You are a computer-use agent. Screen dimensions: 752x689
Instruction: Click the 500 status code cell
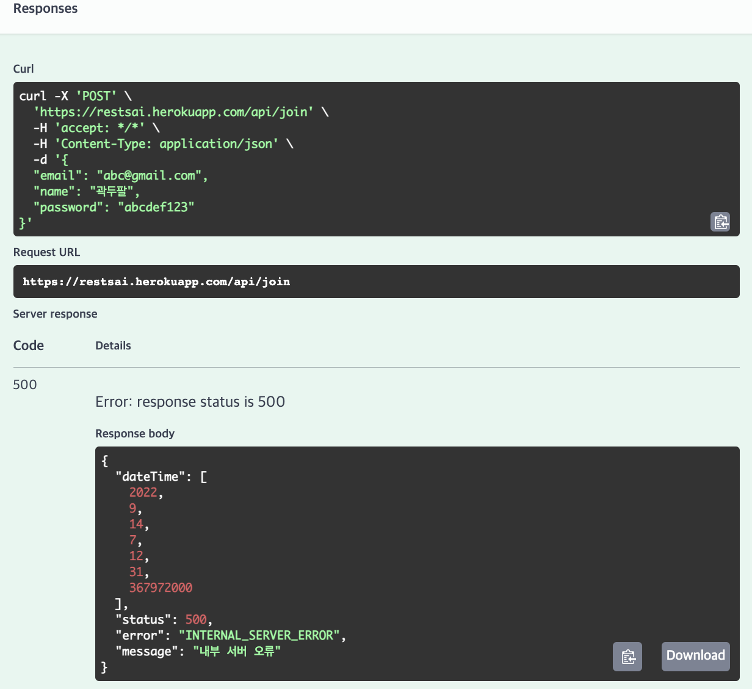point(25,385)
